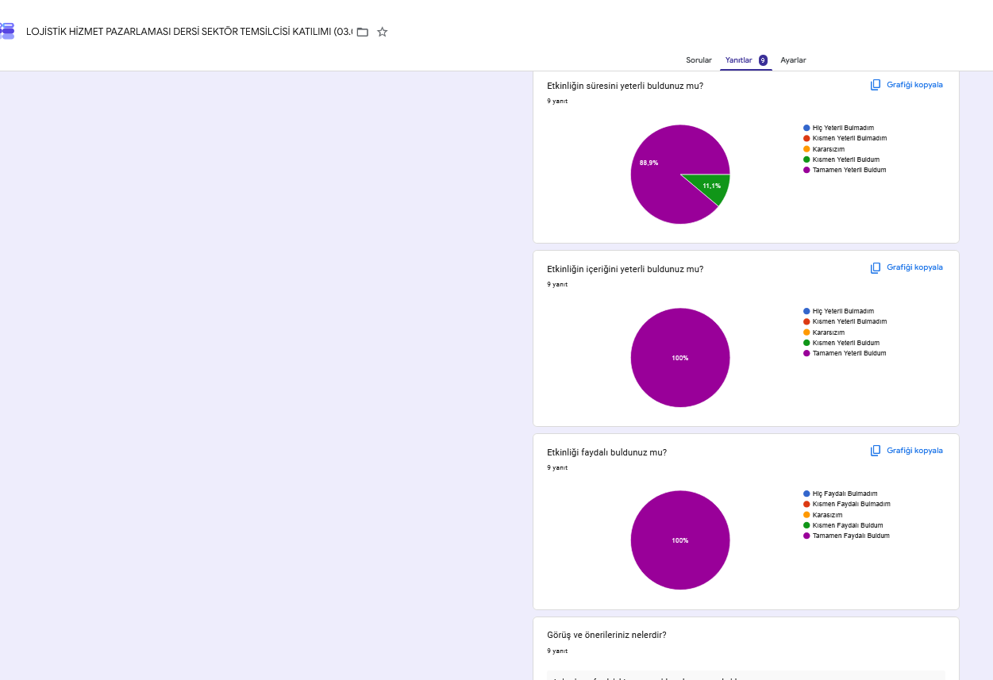Click the form title text
Screen dimensions: 993x680
click(189, 32)
